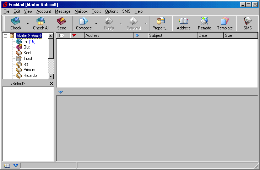Screen dimensions: 260x170
Task: Sort by the Date column header
Action: click(210, 35)
